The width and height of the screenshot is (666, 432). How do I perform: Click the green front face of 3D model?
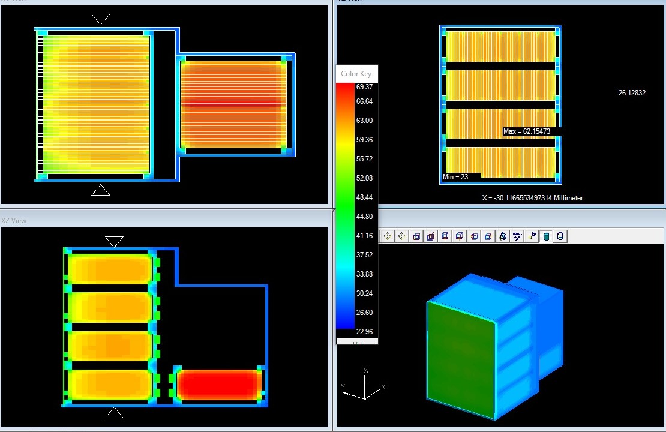(461, 360)
